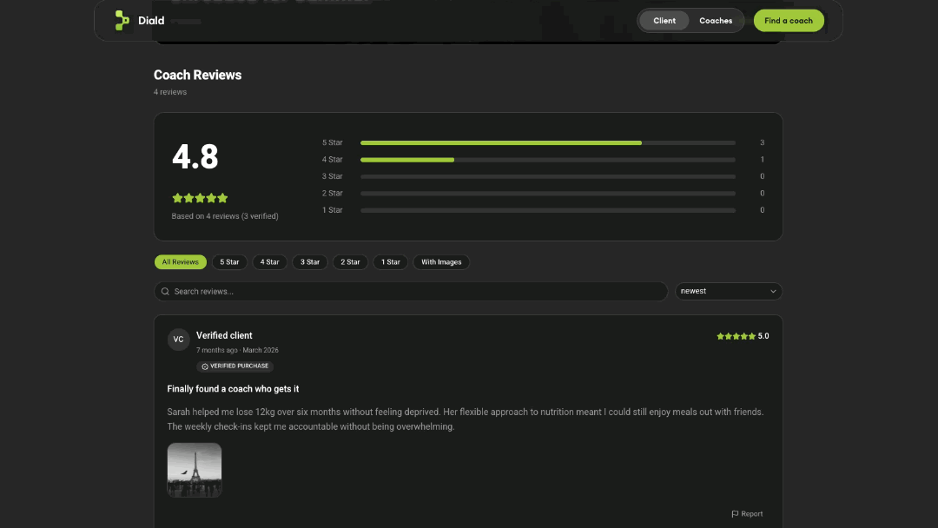The image size is (938, 528).
Task: Click the Report flag icon
Action: 735,513
